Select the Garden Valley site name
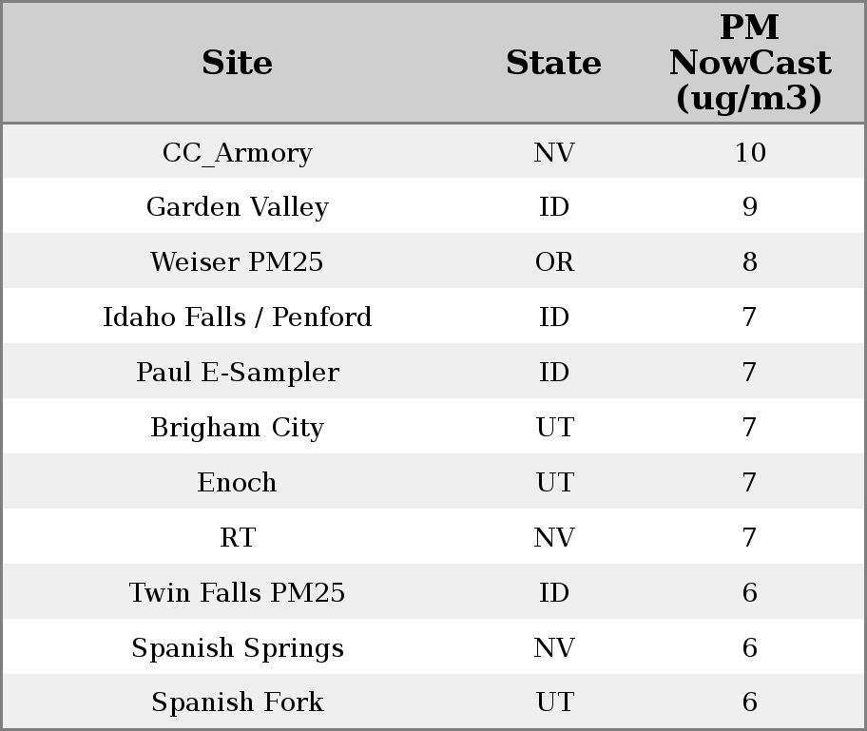The height and width of the screenshot is (731, 867). 237,207
